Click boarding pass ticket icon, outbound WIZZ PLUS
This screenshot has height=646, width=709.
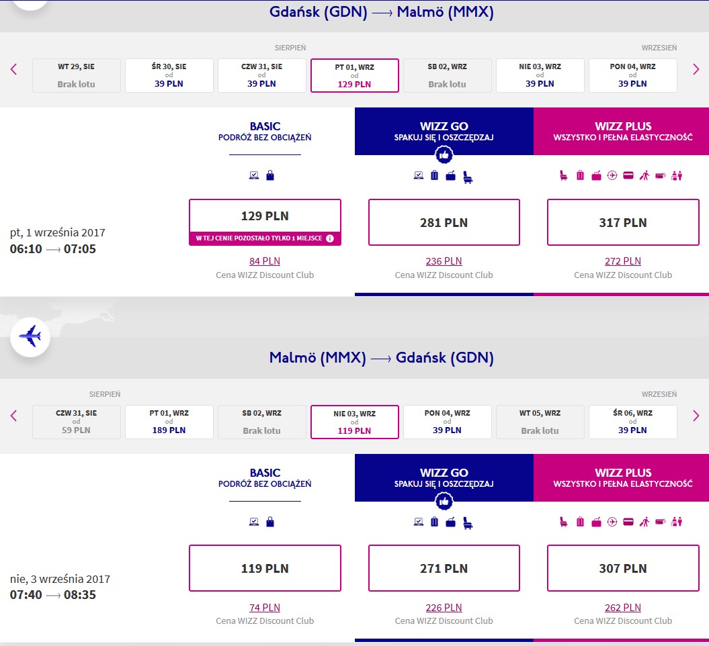(x=661, y=176)
